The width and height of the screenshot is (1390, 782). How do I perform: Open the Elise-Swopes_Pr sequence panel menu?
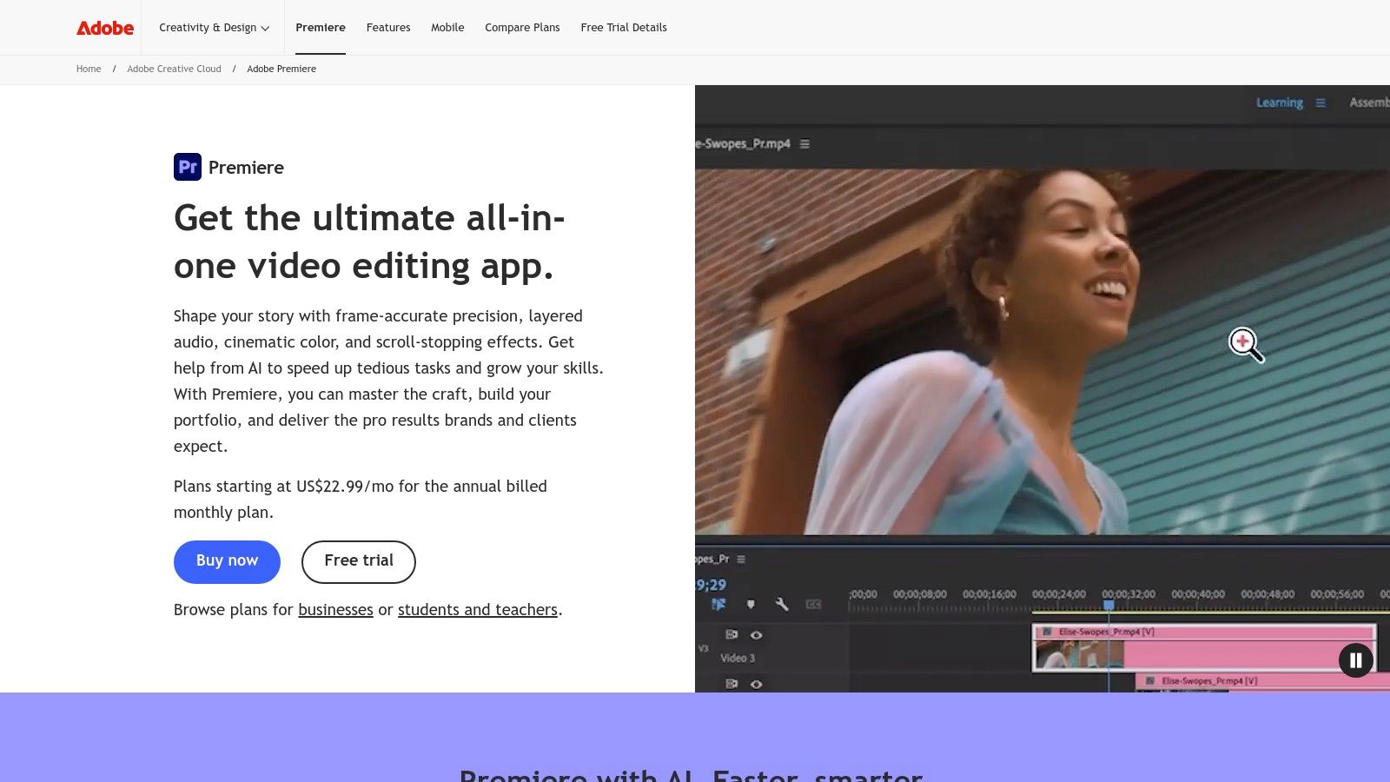(x=741, y=560)
